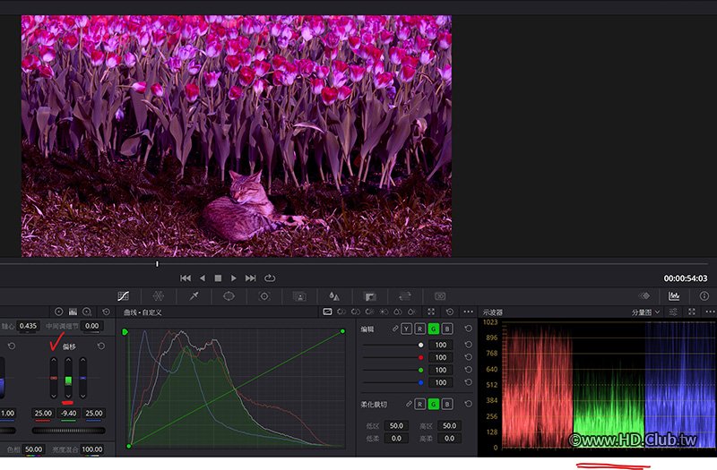Screen dimensions: 717x470
Task: Open the Tracker palette icon
Action: click(x=264, y=295)
